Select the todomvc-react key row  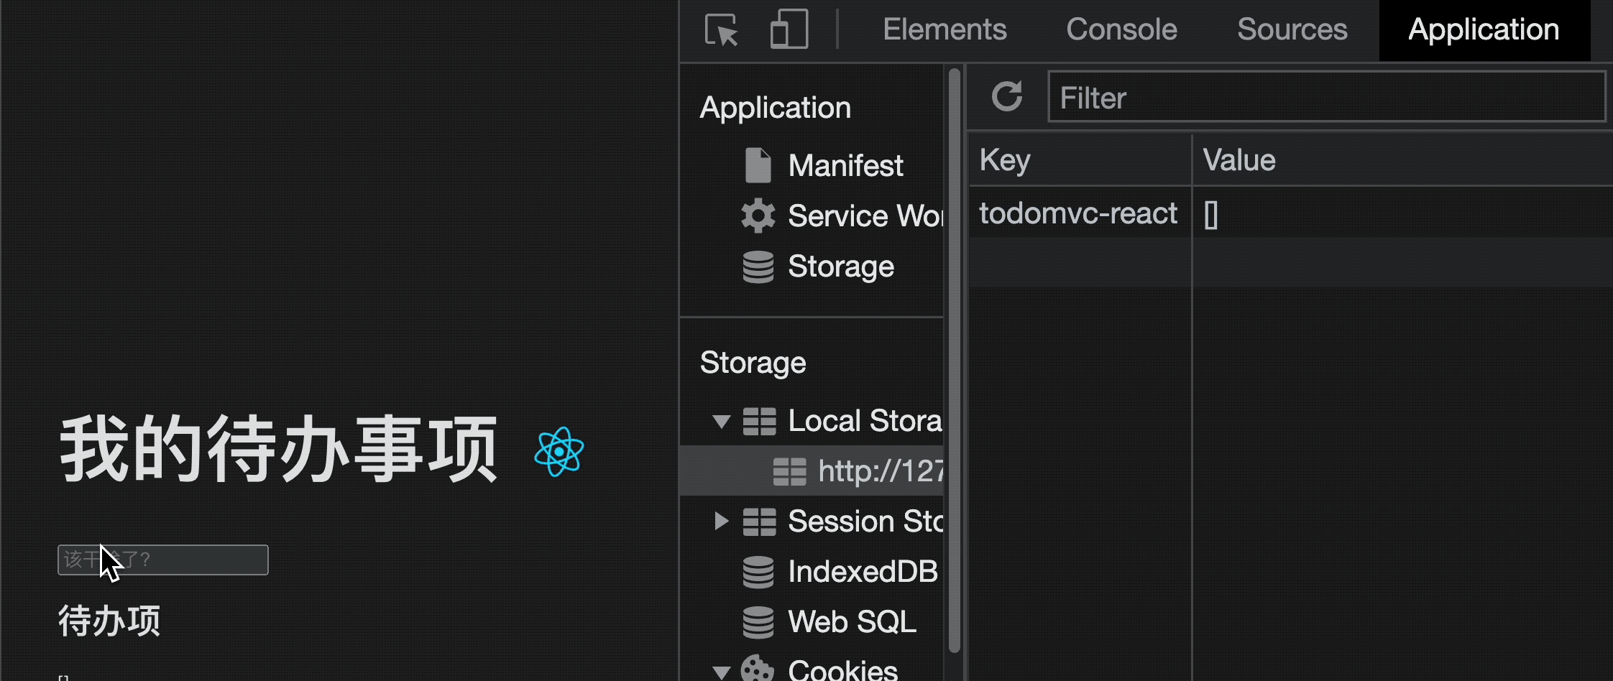pyautogui.click(x=1290, y=213)
